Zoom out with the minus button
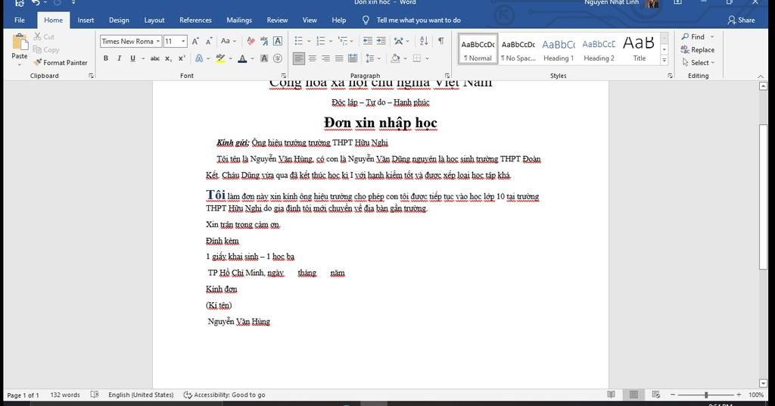 [x=673, y=395]
